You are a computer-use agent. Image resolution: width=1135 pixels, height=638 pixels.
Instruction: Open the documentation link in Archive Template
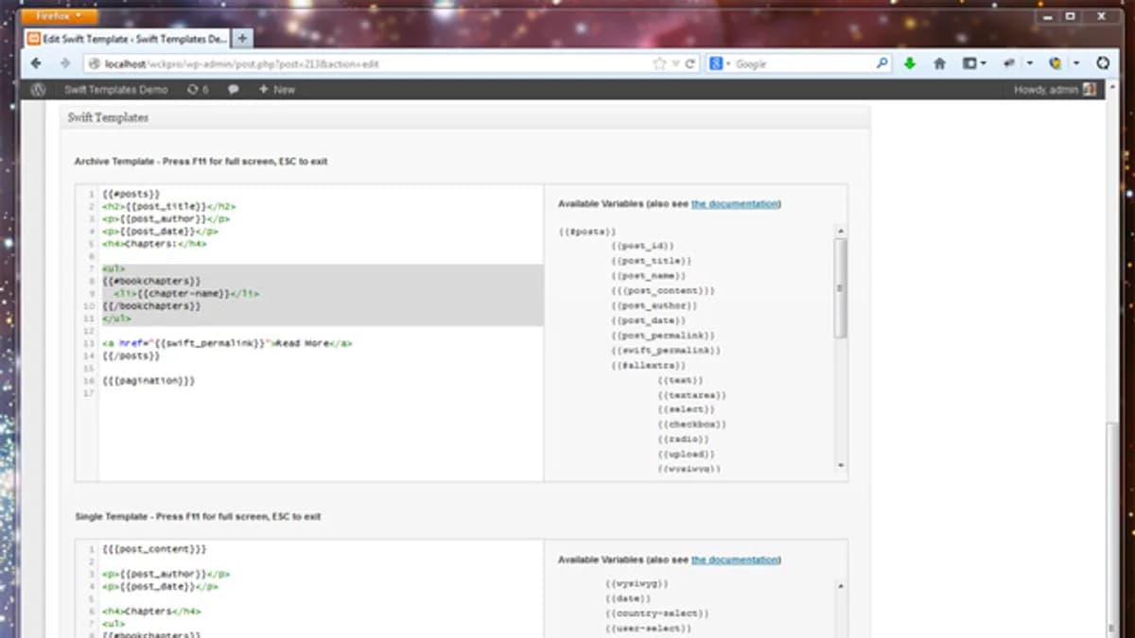[735, 204]
